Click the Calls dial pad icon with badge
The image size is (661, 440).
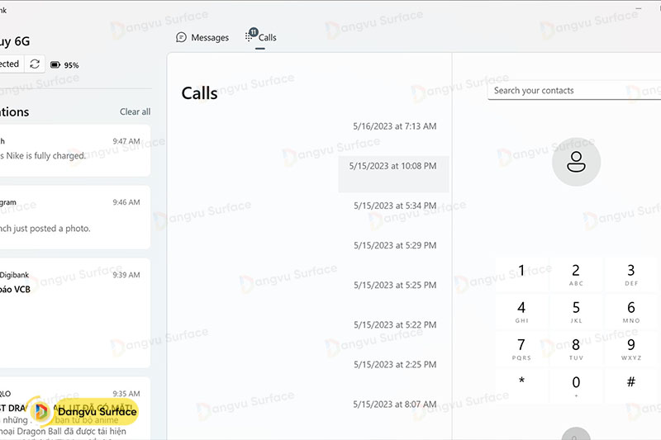click(250, 36)
